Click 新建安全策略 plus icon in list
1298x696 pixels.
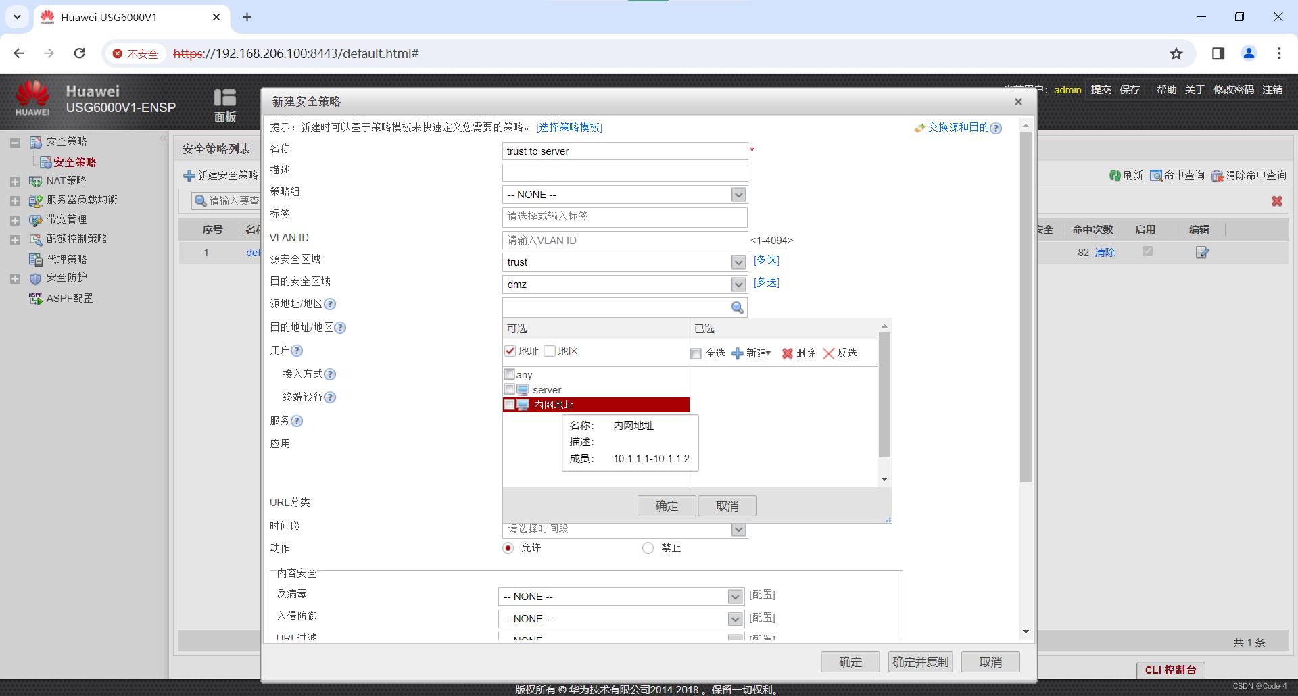(x=189, y=176)
